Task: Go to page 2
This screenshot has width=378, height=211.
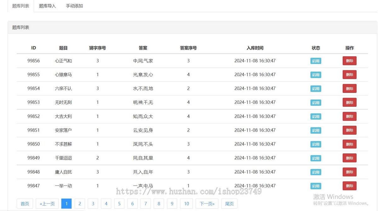Action: click(80, 204)
